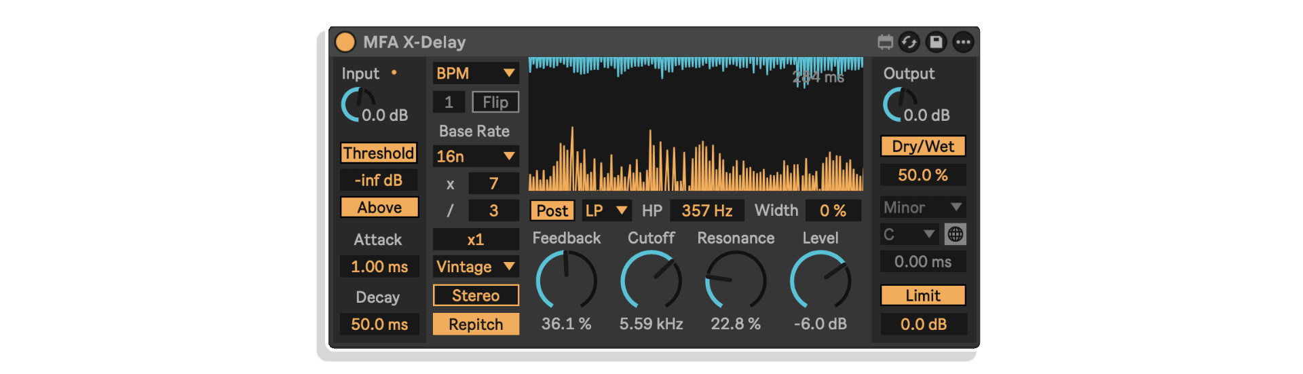Image resolution: width=1303 pixels, height=374 pixels.
Task: Click the Dry/Wet 50.0 % value field
Action: pos(923,174)
